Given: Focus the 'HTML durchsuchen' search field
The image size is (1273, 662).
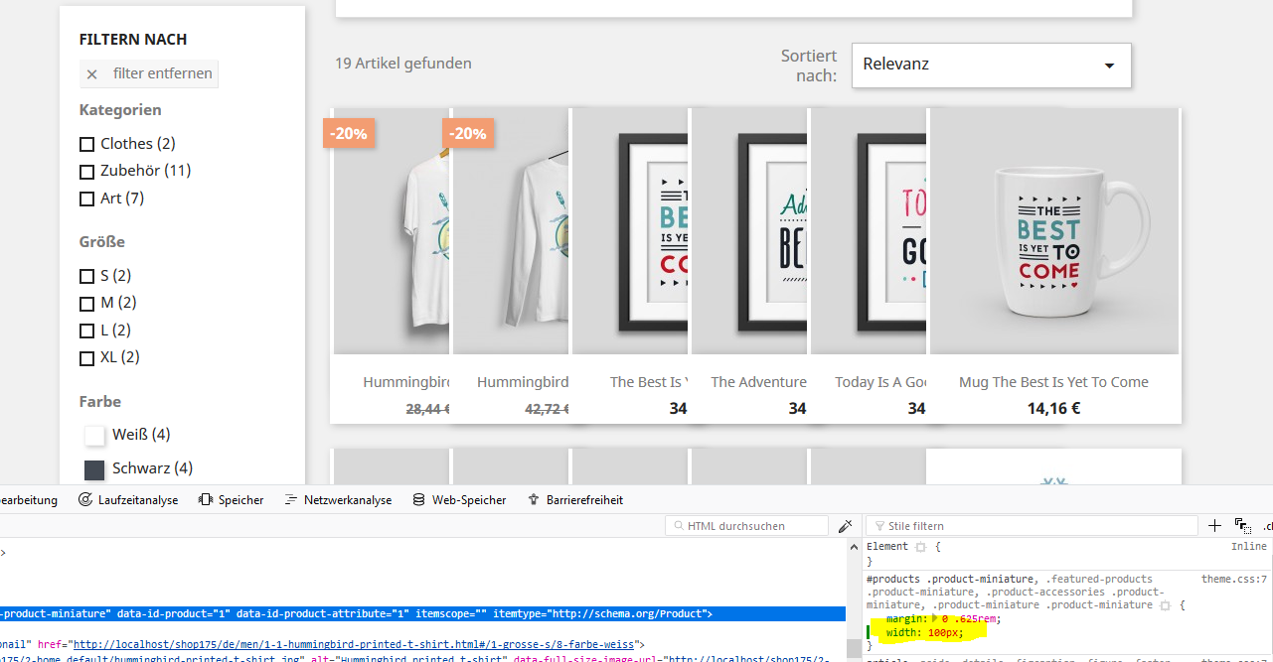Looking at the screenshot, I should (x=746, y=526).
